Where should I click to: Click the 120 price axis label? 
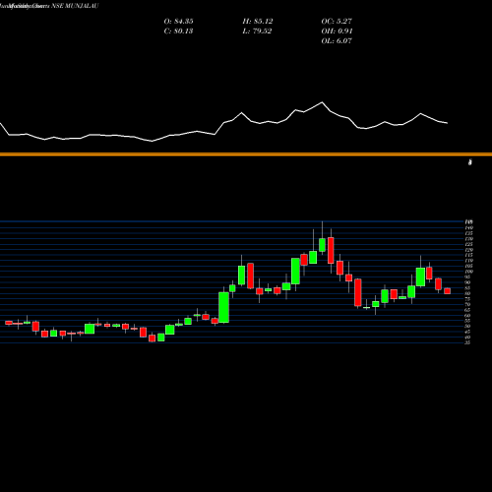click(469, 250)
